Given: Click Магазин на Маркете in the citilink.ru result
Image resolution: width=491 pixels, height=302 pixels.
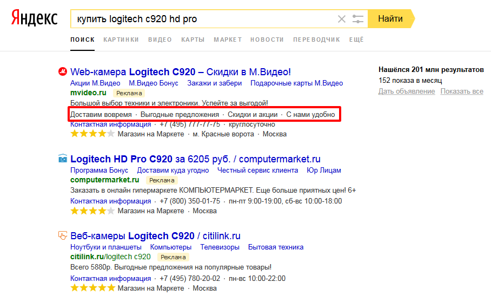Looking at the screenshot, I should [x=151, y=288].
